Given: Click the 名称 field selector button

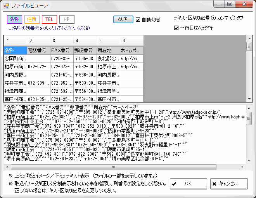Looking at the screenshot, I should point(14,19).
